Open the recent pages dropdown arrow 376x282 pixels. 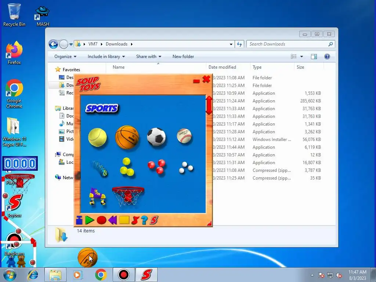(71, 44)
